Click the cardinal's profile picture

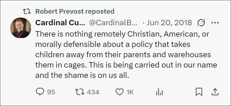click(x=20, y=28)
